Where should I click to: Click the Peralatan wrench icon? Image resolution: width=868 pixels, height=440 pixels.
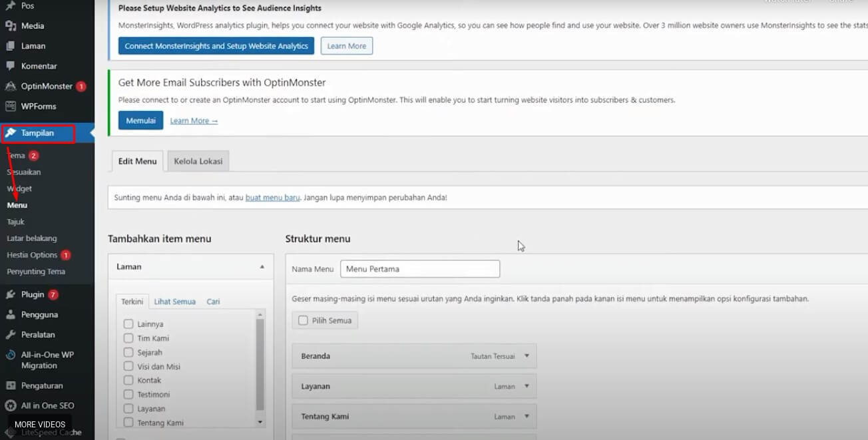click(x=10, y=334)
